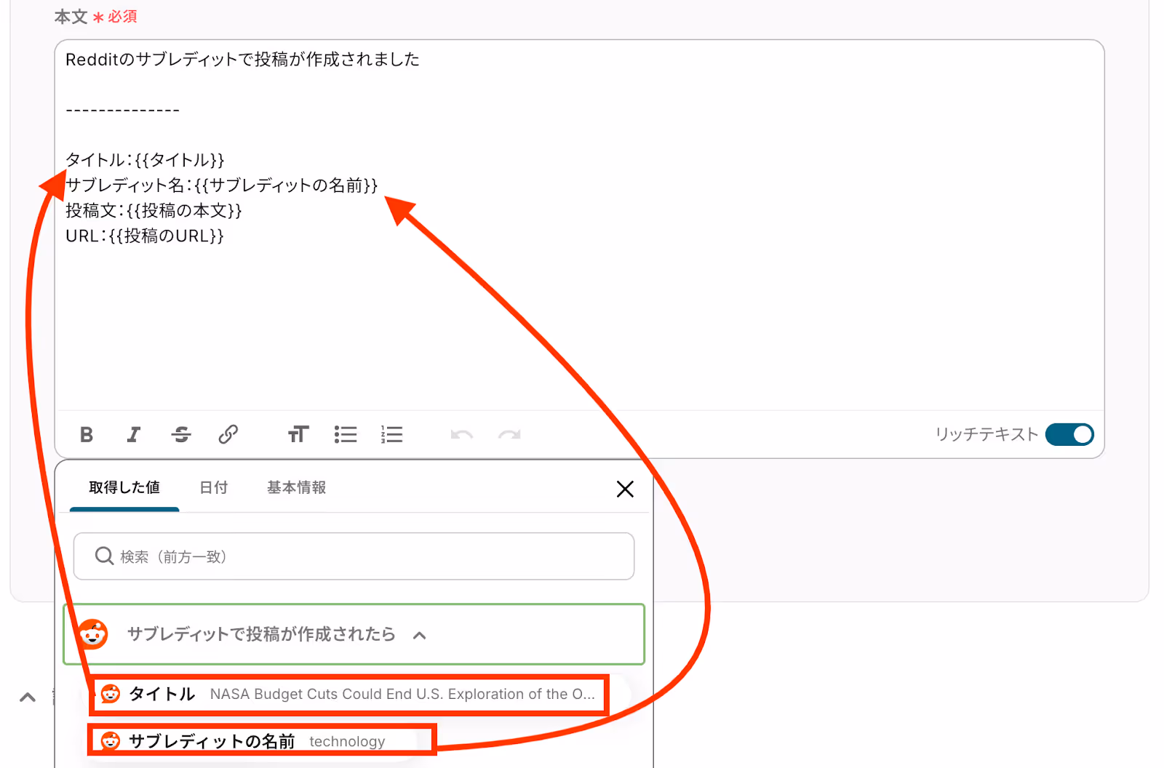The height and width of the screenshot is (768, 1164).
Task: Click the {{投稿のURL}} variable text
Action: coord(167,236)
